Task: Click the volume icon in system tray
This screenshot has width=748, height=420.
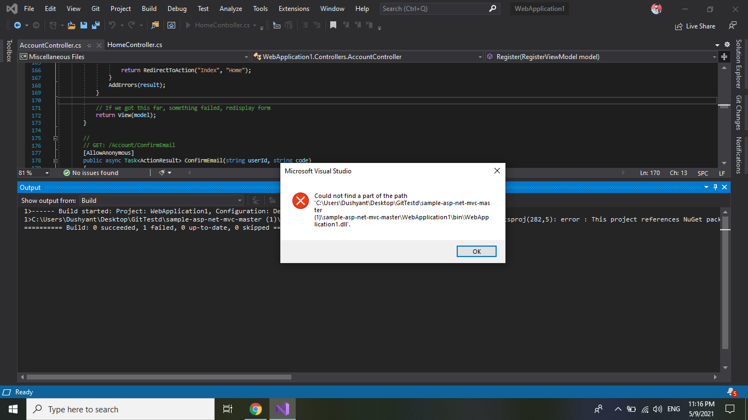Action: pyautogui.click(x=657, y=409)
